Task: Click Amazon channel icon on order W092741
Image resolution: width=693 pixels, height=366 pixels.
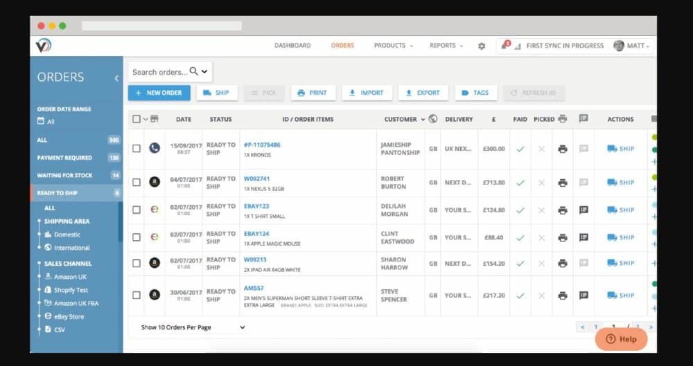Action: 155,182
